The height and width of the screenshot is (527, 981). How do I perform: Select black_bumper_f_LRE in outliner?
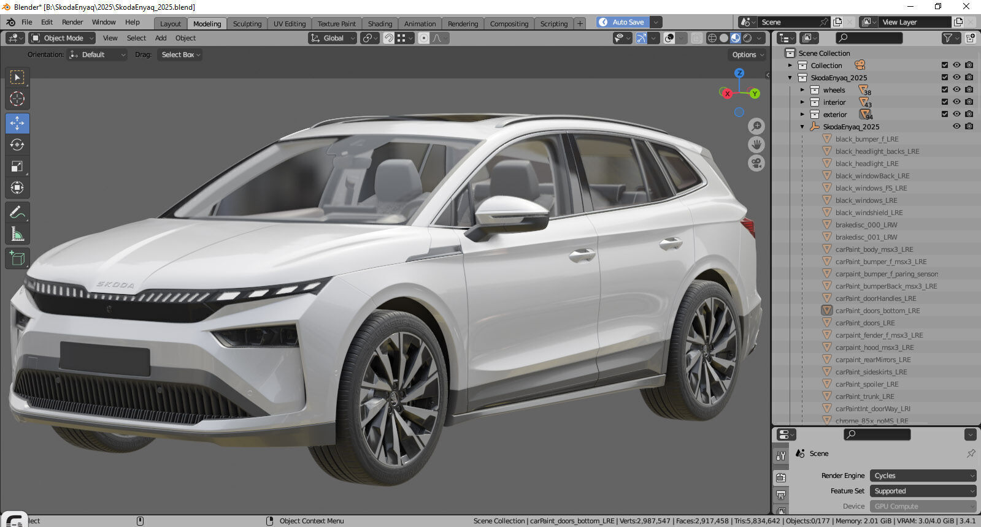click(x=866, y=139)
